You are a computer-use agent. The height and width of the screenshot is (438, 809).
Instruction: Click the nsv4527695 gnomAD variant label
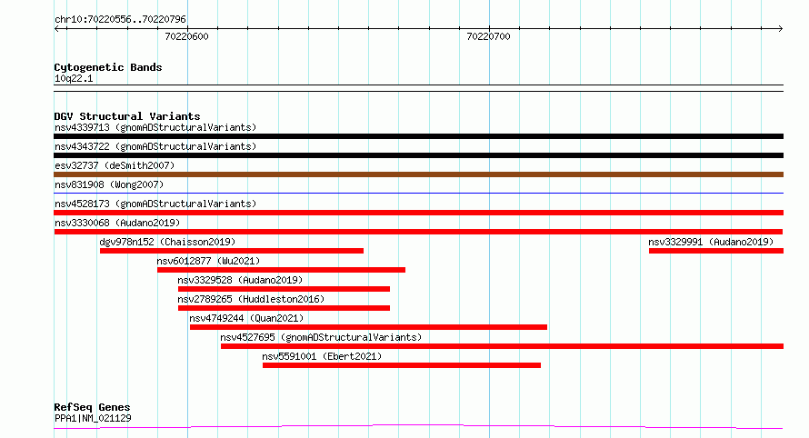click(321, 337)
